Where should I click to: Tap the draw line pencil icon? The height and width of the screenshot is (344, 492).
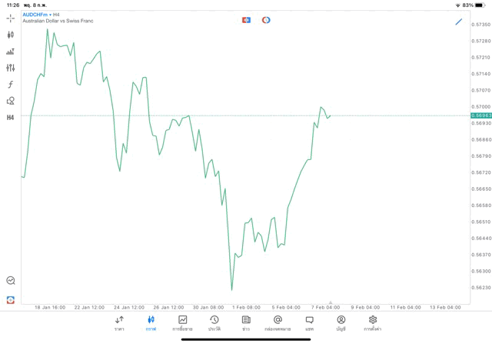click(x=459, y=22)
